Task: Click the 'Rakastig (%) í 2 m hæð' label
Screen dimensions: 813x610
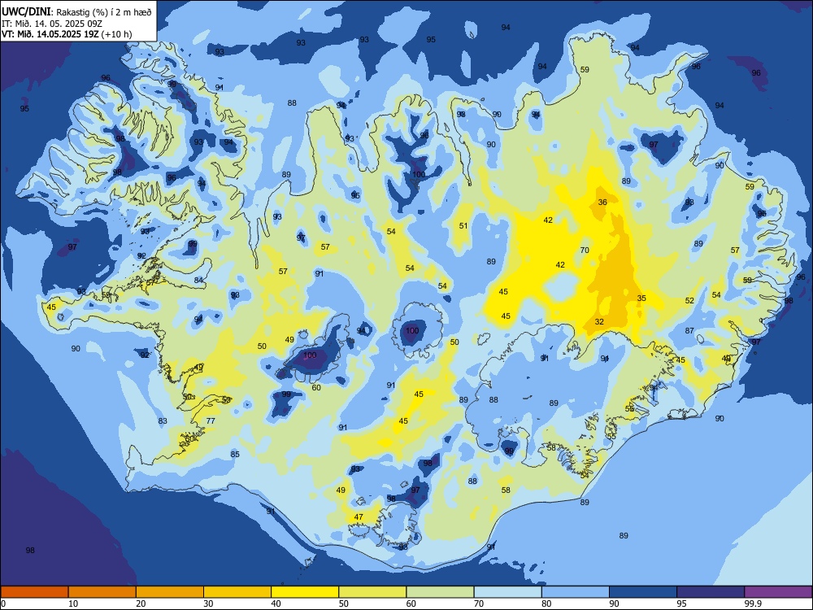Action: 104,12
